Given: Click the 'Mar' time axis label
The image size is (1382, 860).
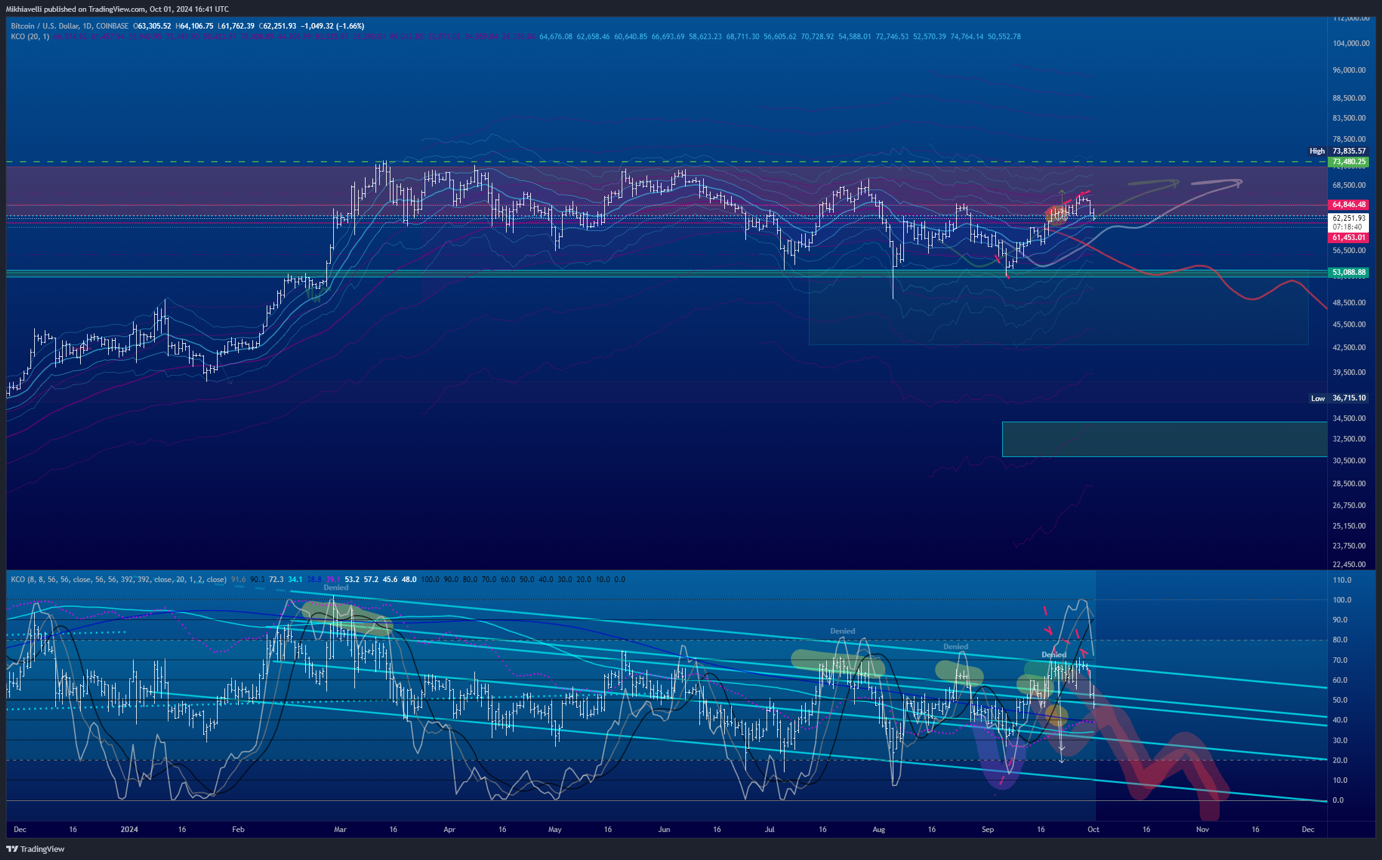Looking at the screenshot, I should coord(340,830).
